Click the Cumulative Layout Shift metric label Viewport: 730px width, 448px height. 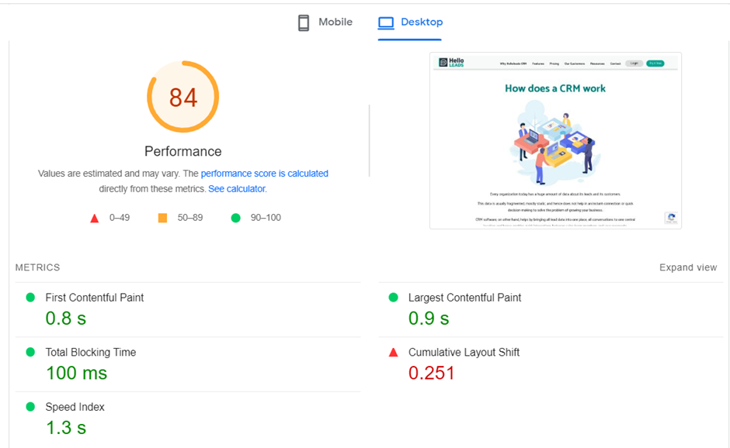[x=464, y=353]
